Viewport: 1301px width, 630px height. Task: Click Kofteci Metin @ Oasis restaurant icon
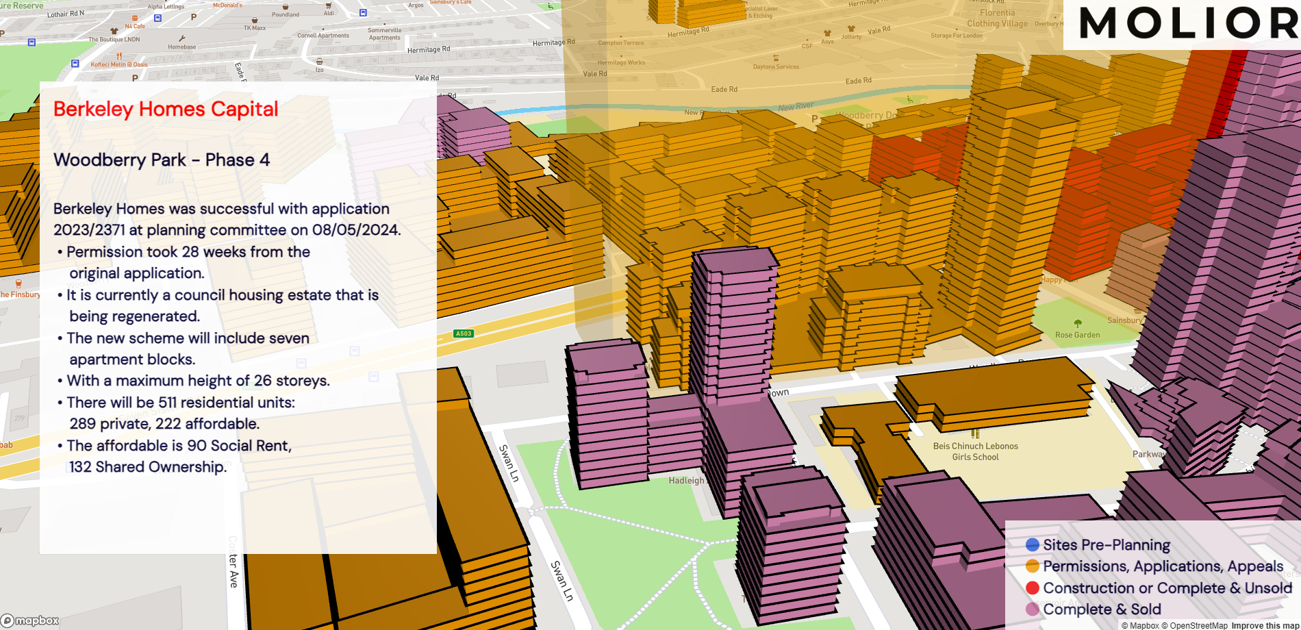(119, 57)
